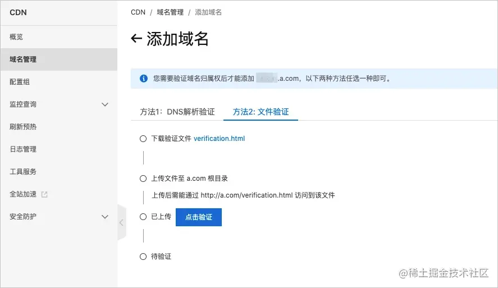Click the back arrow beside 添加域名
Image resolution: width=498 pixels, height=288 pixels.
136,39
